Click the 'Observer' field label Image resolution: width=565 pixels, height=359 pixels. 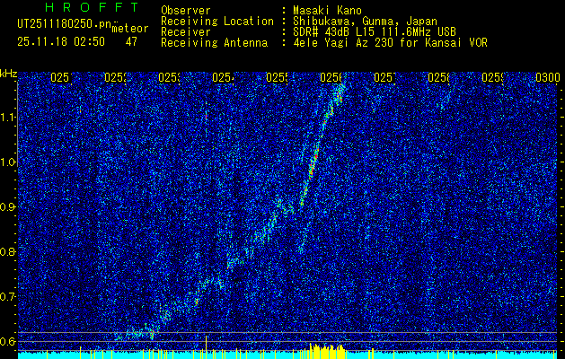[x=186, y=10]
